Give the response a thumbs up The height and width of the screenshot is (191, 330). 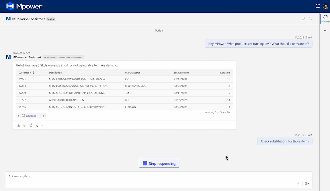pyautogui.click(x=31, y=125)
